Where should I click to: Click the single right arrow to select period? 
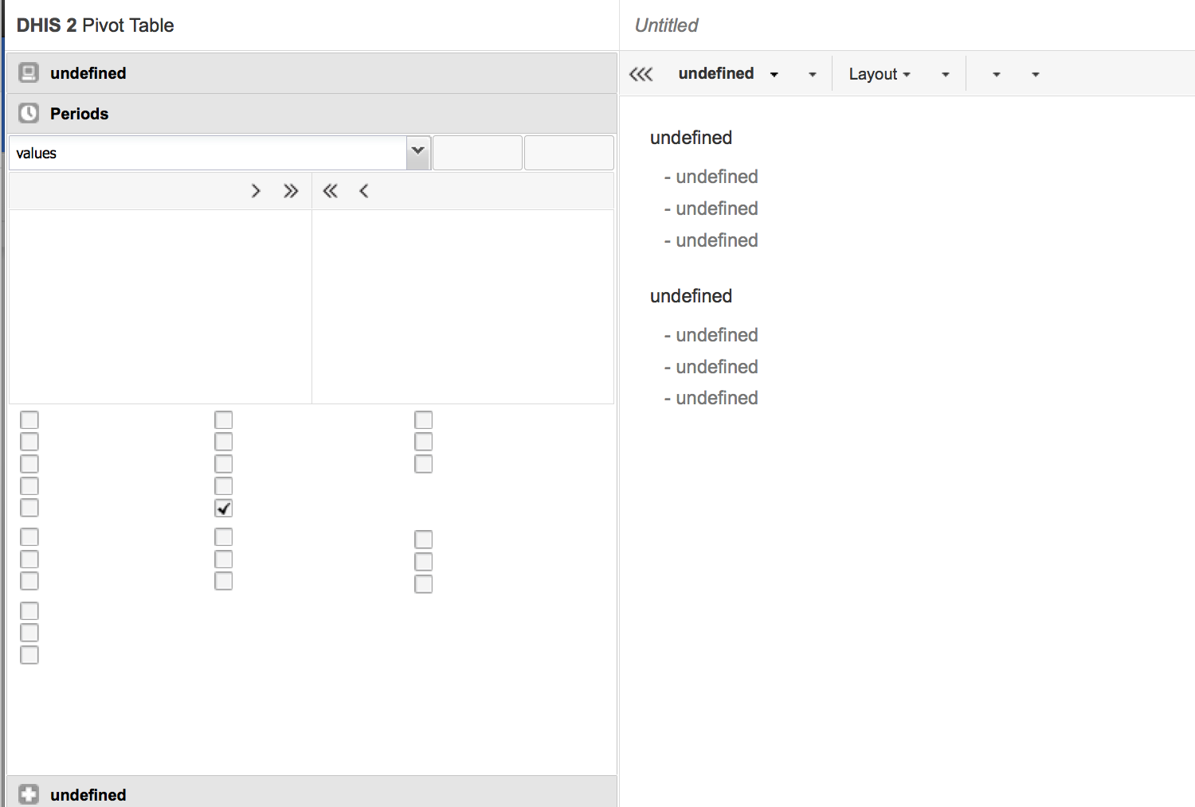pyautogui.click(x=256, y=191)
